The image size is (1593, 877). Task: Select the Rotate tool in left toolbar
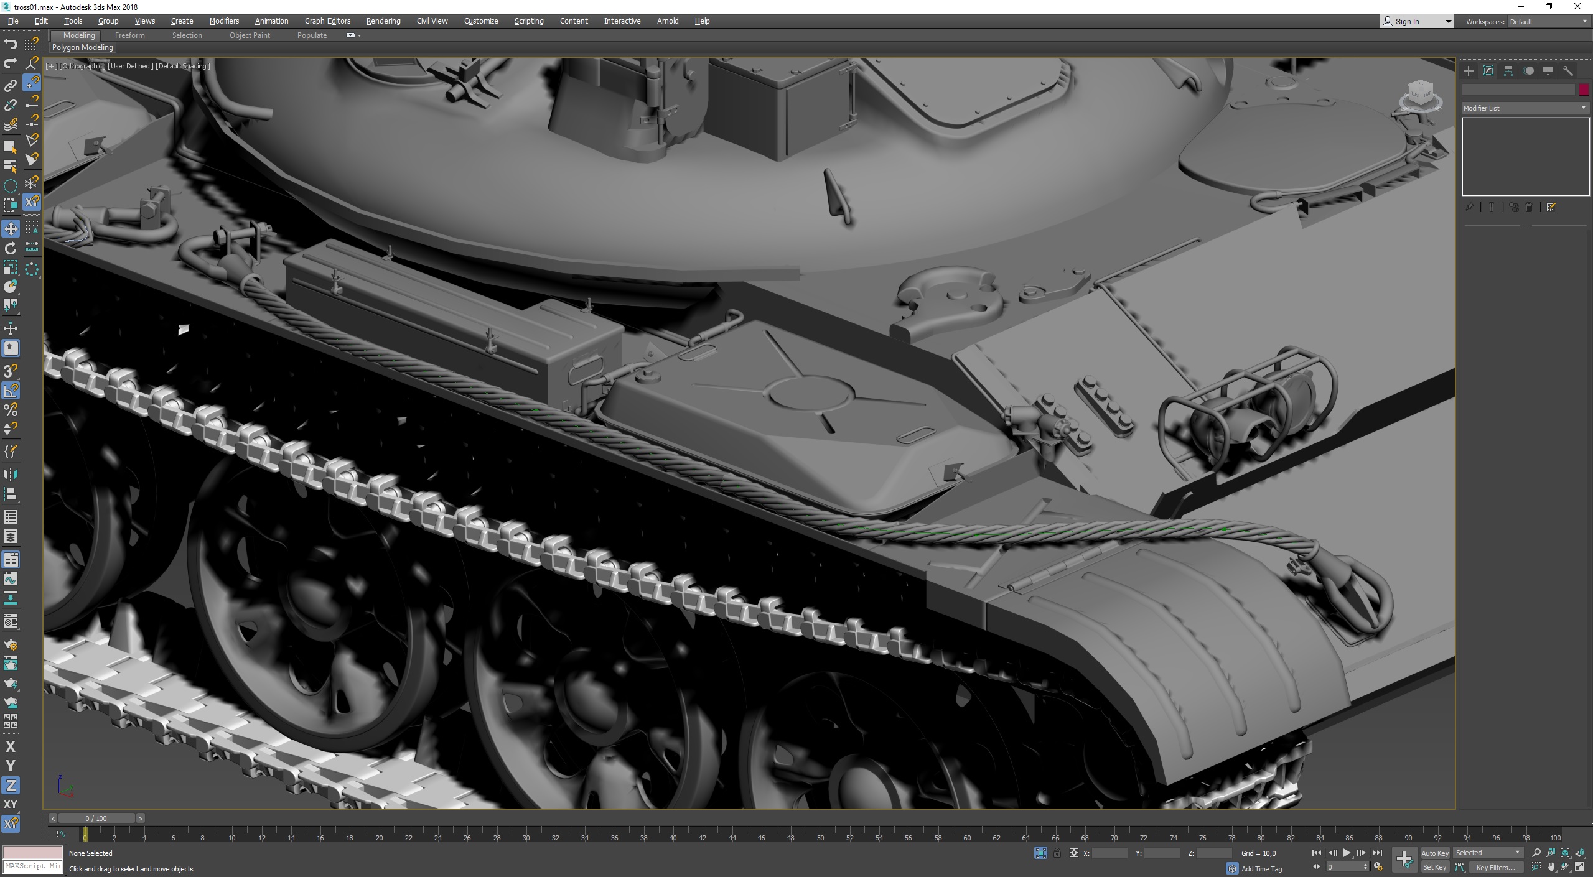click(x=11, y=249)
